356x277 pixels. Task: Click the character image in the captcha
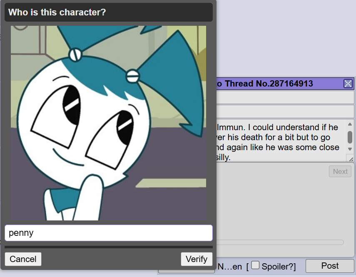click(109, 123)
